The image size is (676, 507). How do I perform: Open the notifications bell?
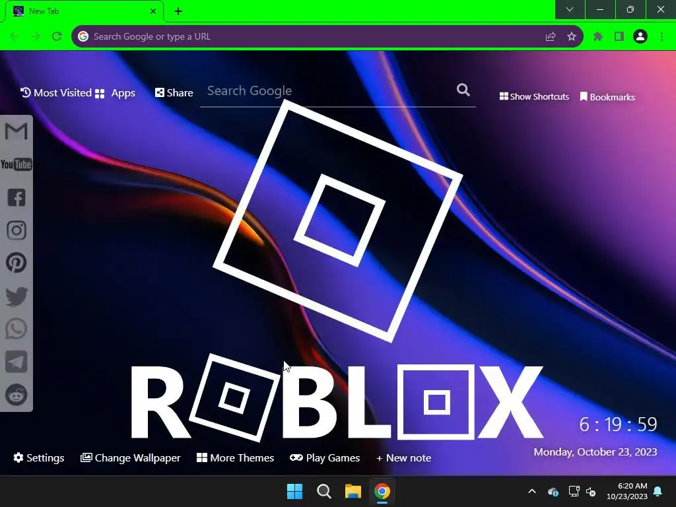(658, 491)
